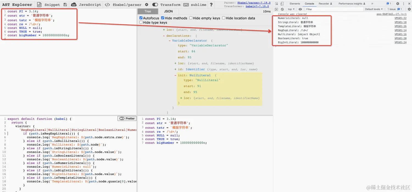412x192 pixels.
Task: Click the Snippet code-file icon
Action: click(39, 5)
